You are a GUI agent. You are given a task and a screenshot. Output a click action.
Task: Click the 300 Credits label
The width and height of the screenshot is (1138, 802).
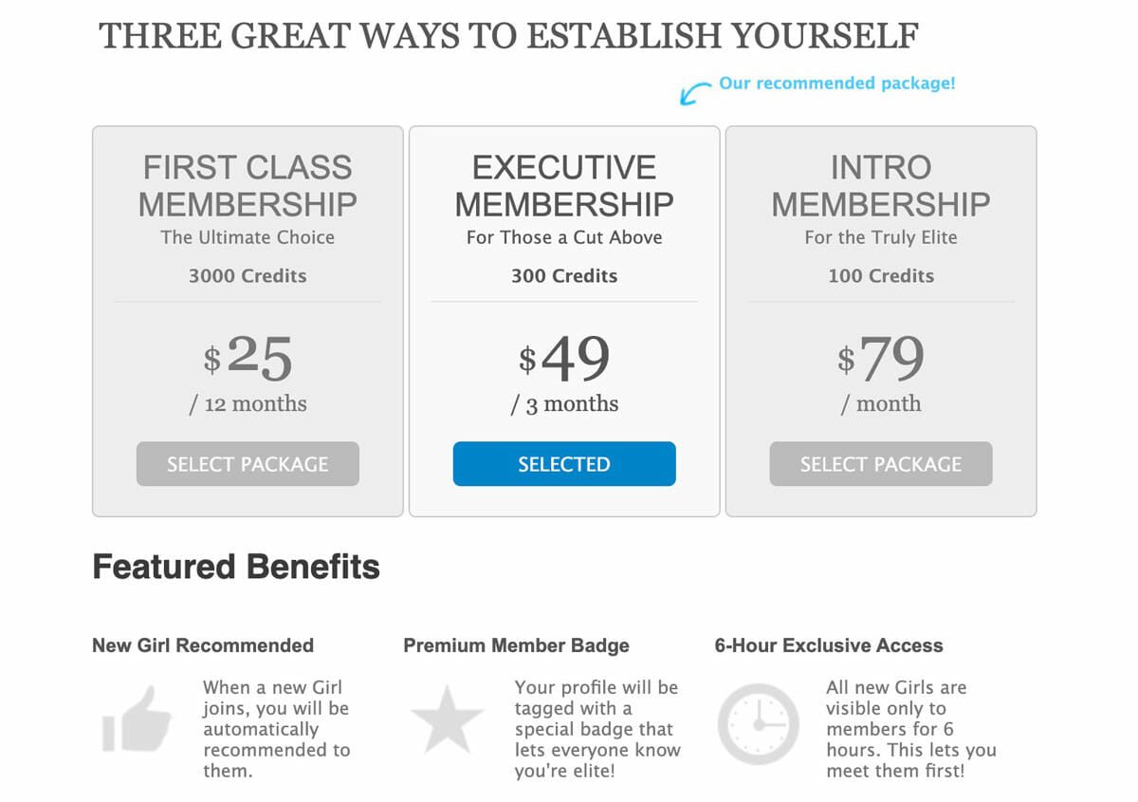click(564, 276)
